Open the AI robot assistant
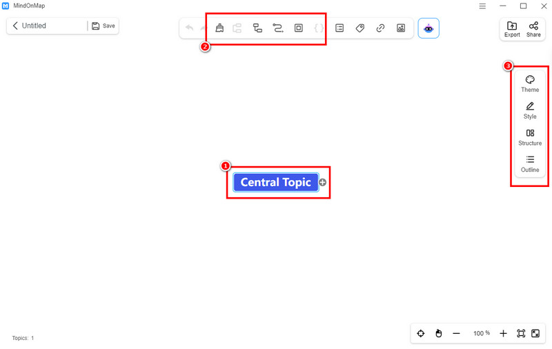This screenshot has width=552, height=349. tap(428, 28)
